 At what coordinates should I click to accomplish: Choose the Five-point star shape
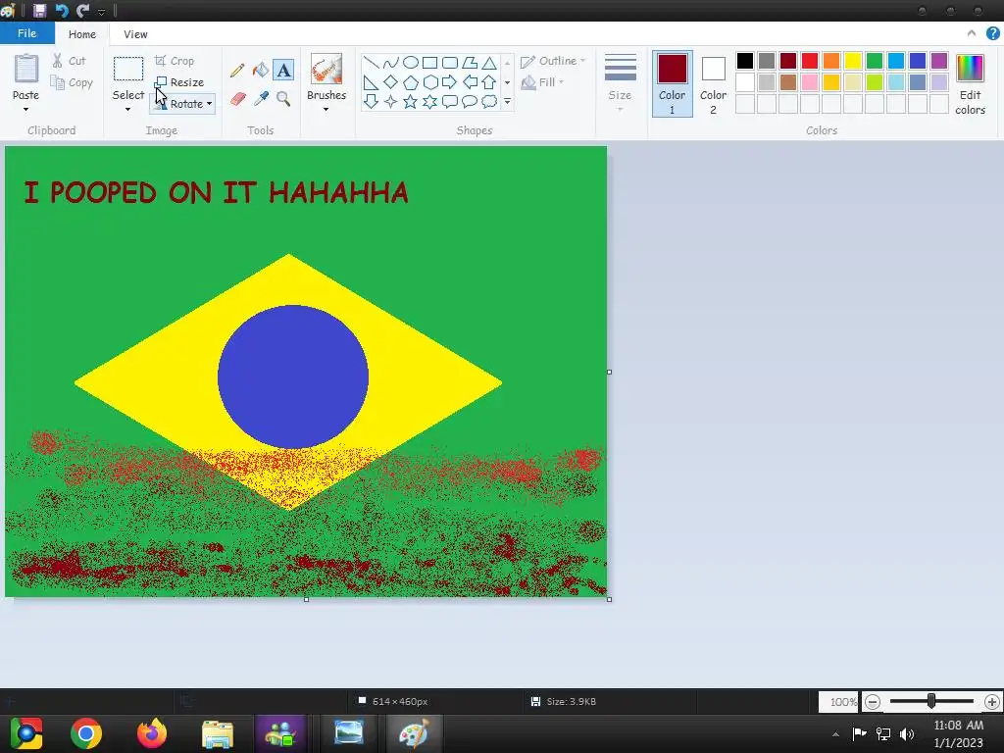point(411,101)
